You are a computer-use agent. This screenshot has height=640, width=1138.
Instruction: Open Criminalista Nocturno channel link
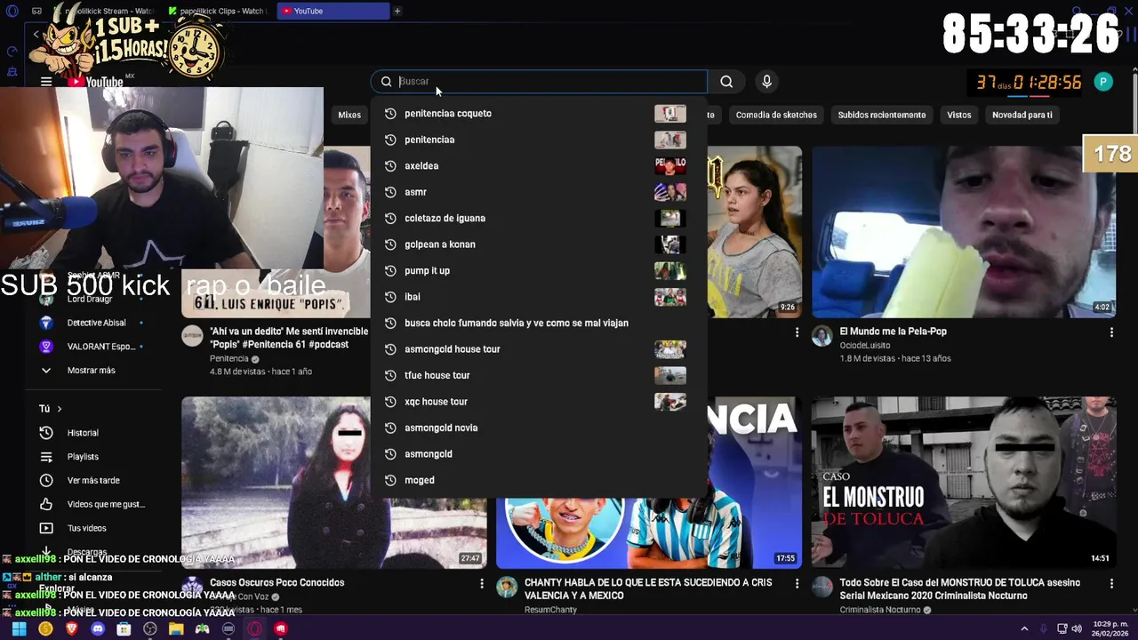click(x=881, y=610)
